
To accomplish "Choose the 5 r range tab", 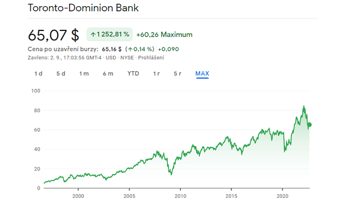I will pyautogui.click(x=177, y=74).
